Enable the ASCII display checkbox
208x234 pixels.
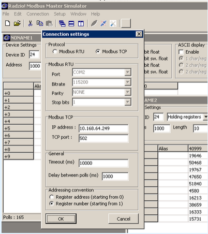pos(181,52)
